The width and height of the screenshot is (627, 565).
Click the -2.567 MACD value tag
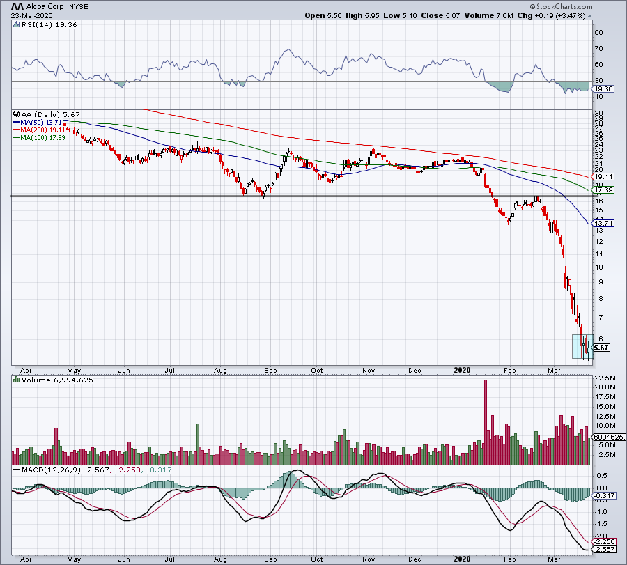tap(601, 550)
